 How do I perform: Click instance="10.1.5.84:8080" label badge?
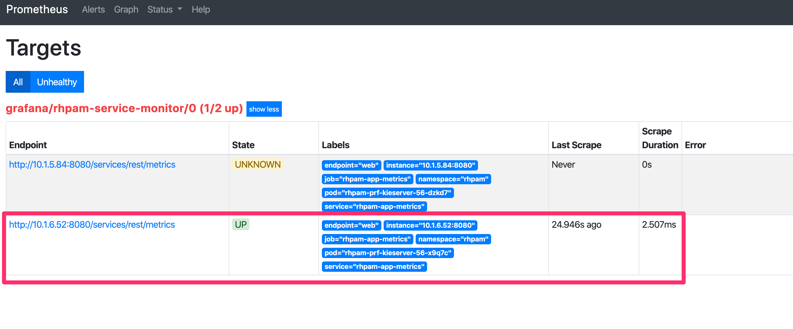pos(430,165)
